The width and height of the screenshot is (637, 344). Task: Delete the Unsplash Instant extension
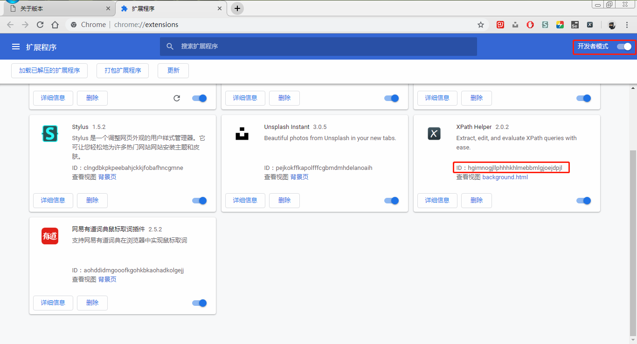284,200
